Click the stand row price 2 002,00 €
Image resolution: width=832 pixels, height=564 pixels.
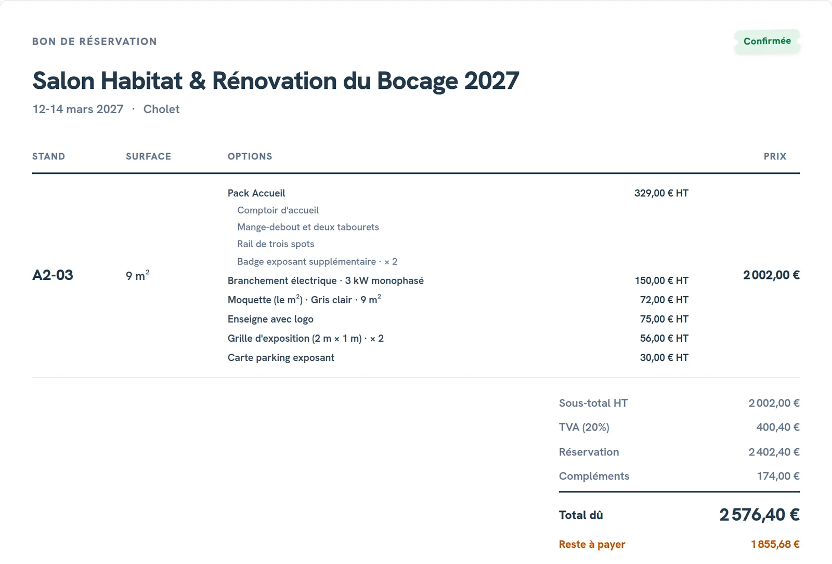point(771,275)
